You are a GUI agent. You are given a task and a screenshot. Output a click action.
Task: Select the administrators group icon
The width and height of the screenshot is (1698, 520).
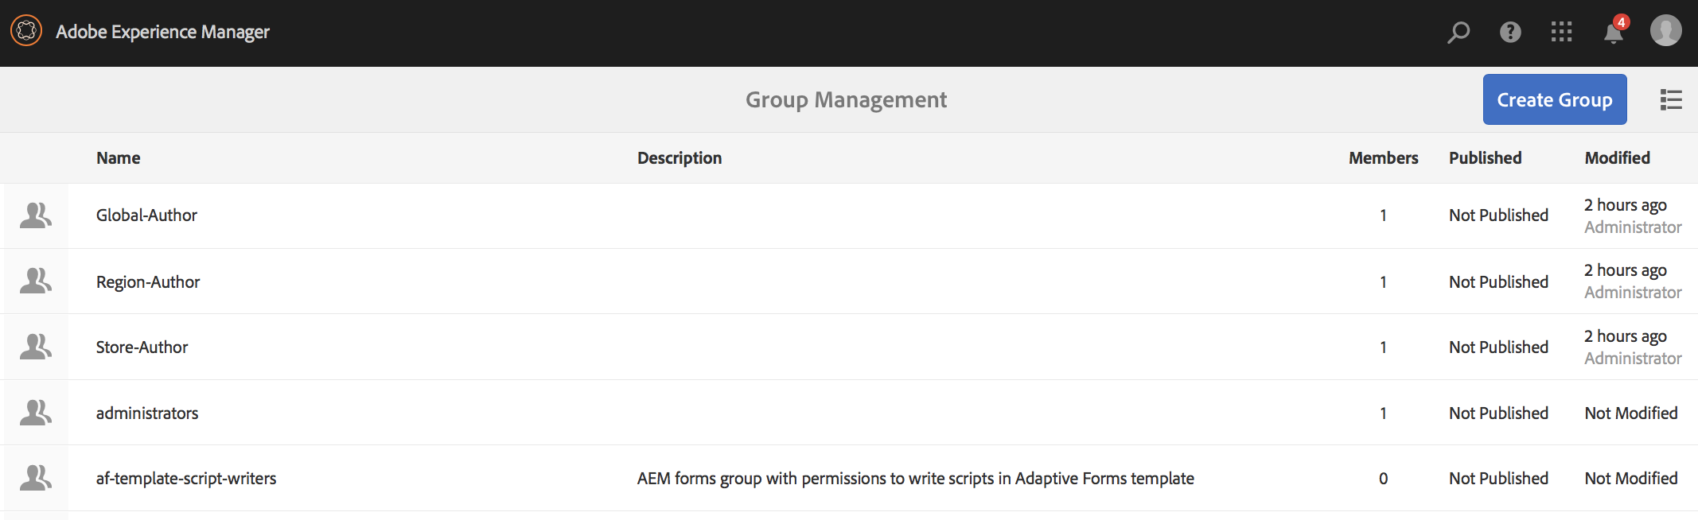point(36,413)
